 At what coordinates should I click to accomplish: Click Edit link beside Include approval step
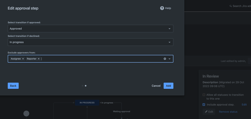click(244, 105)
